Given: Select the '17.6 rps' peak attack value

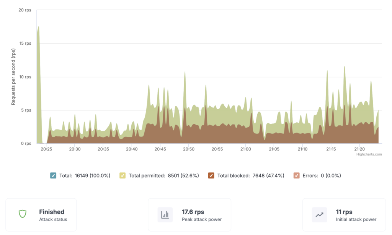Looking at the screenshot, I should pyautogui.click(x=193, y=212).
